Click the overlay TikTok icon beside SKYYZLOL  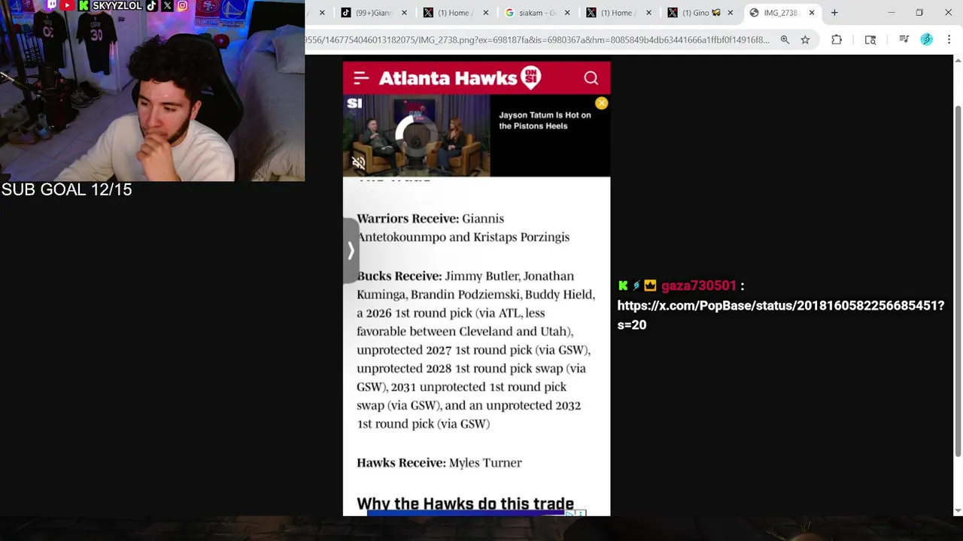point(151,5)
